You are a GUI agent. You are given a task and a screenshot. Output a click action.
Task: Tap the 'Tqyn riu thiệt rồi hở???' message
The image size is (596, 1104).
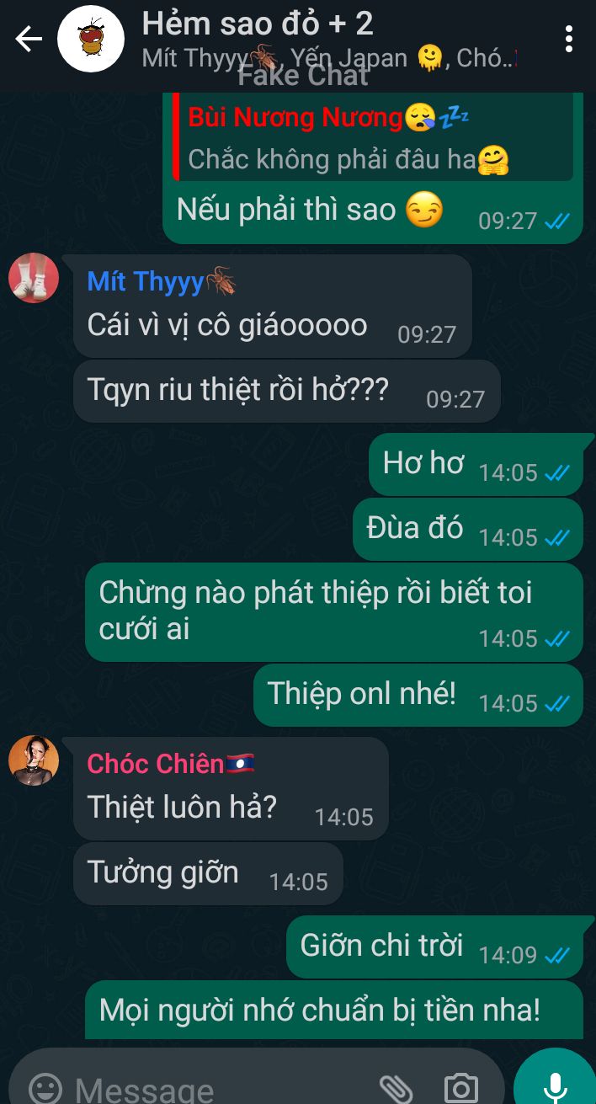click(287, 391)
